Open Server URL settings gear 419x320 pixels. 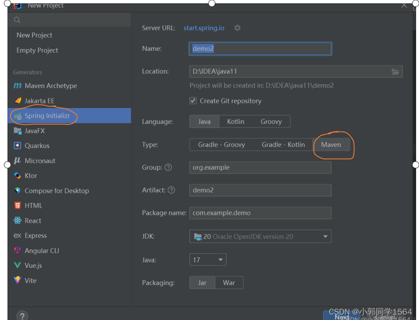click(x=237, y=28)
